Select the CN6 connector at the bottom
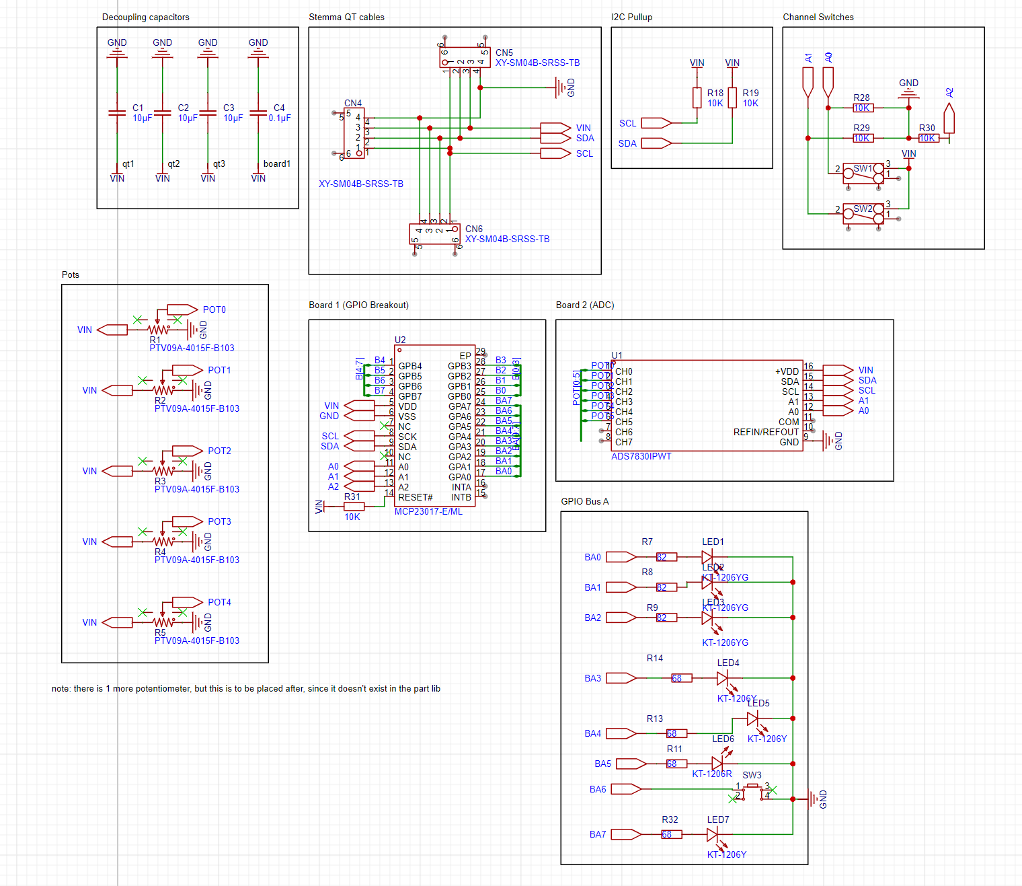Viewport: 1022px width, 886px height. (x=435, y=233)
